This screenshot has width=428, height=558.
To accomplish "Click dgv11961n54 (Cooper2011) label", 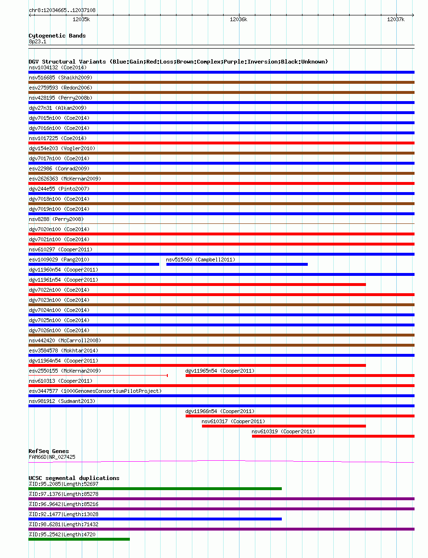I will tap(63, 280).
